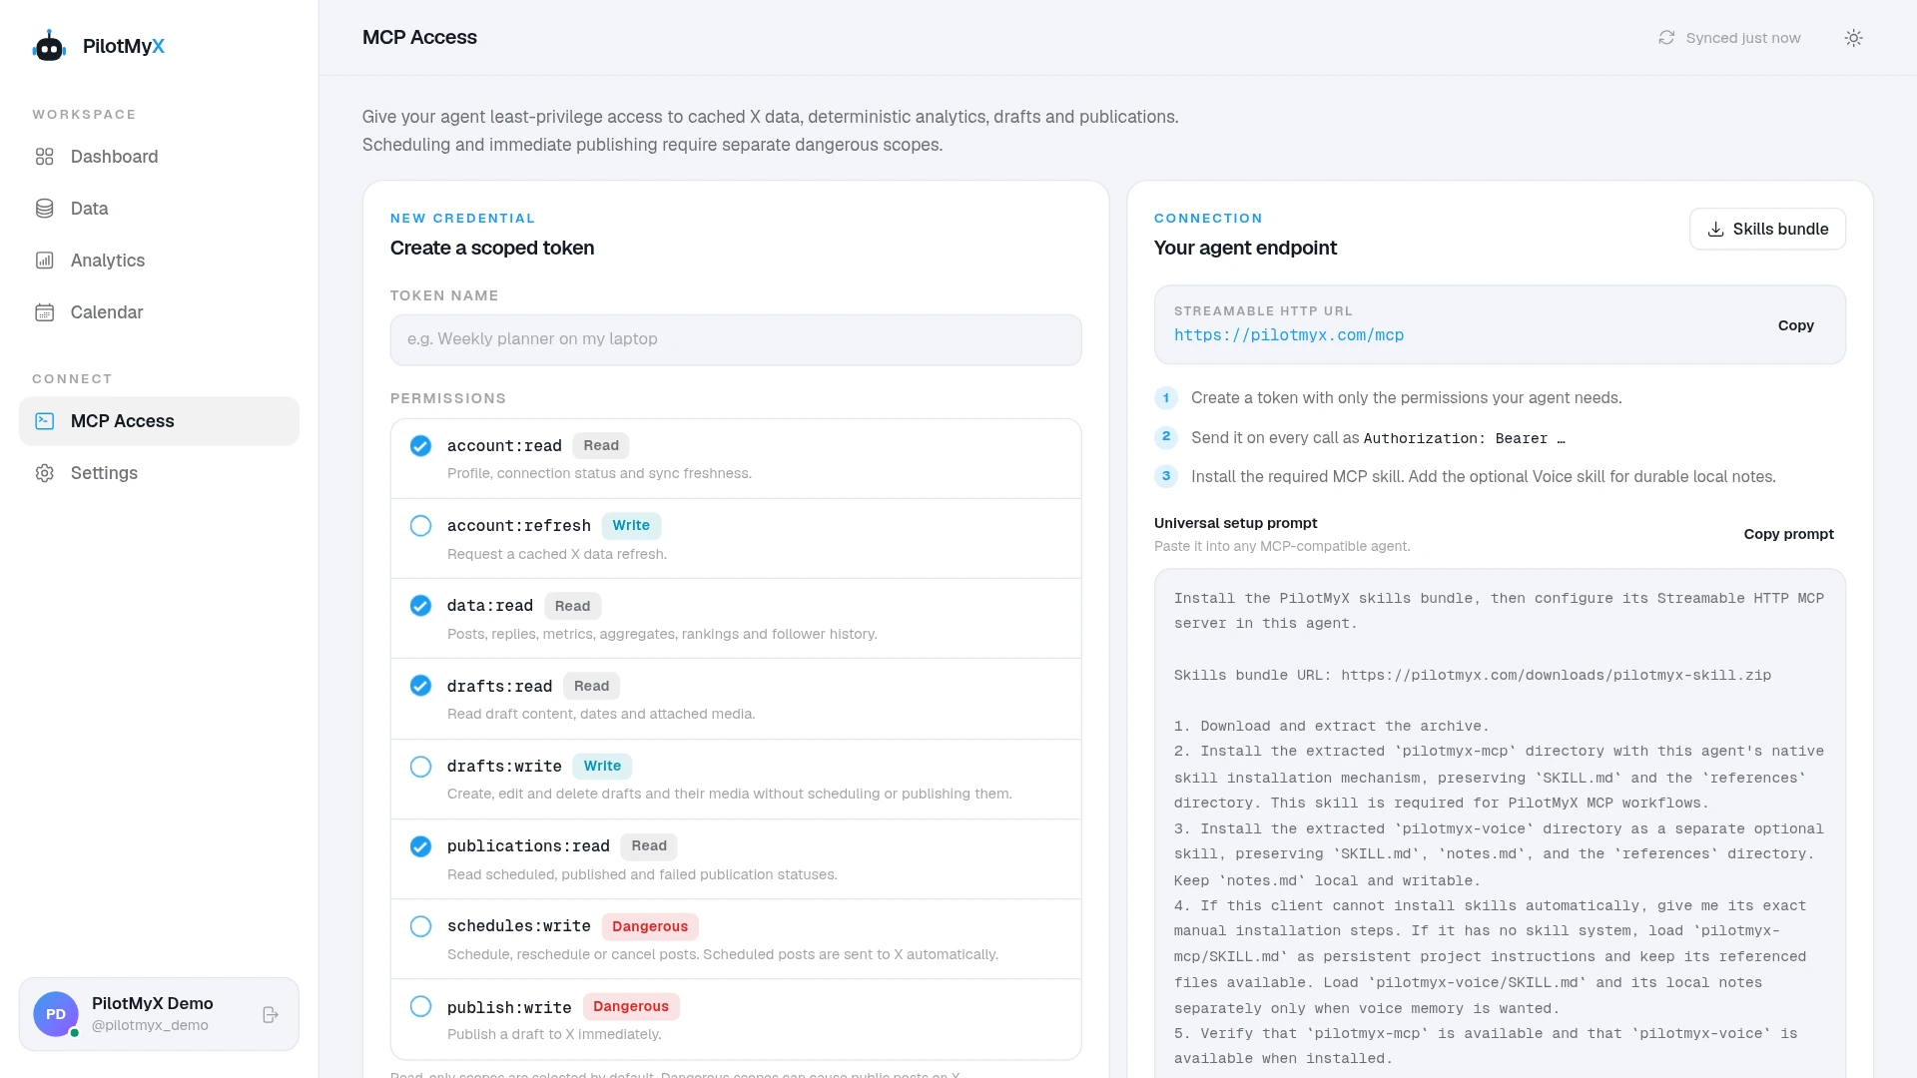Viewport: 1917px width, 1078px height.
Task: Uncheck the drafts:read permission
Action: click(420, 686)
